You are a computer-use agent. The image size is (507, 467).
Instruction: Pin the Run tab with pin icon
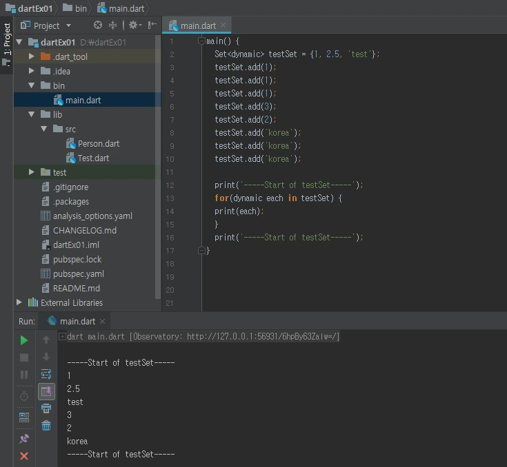click(x=24, y=439)
